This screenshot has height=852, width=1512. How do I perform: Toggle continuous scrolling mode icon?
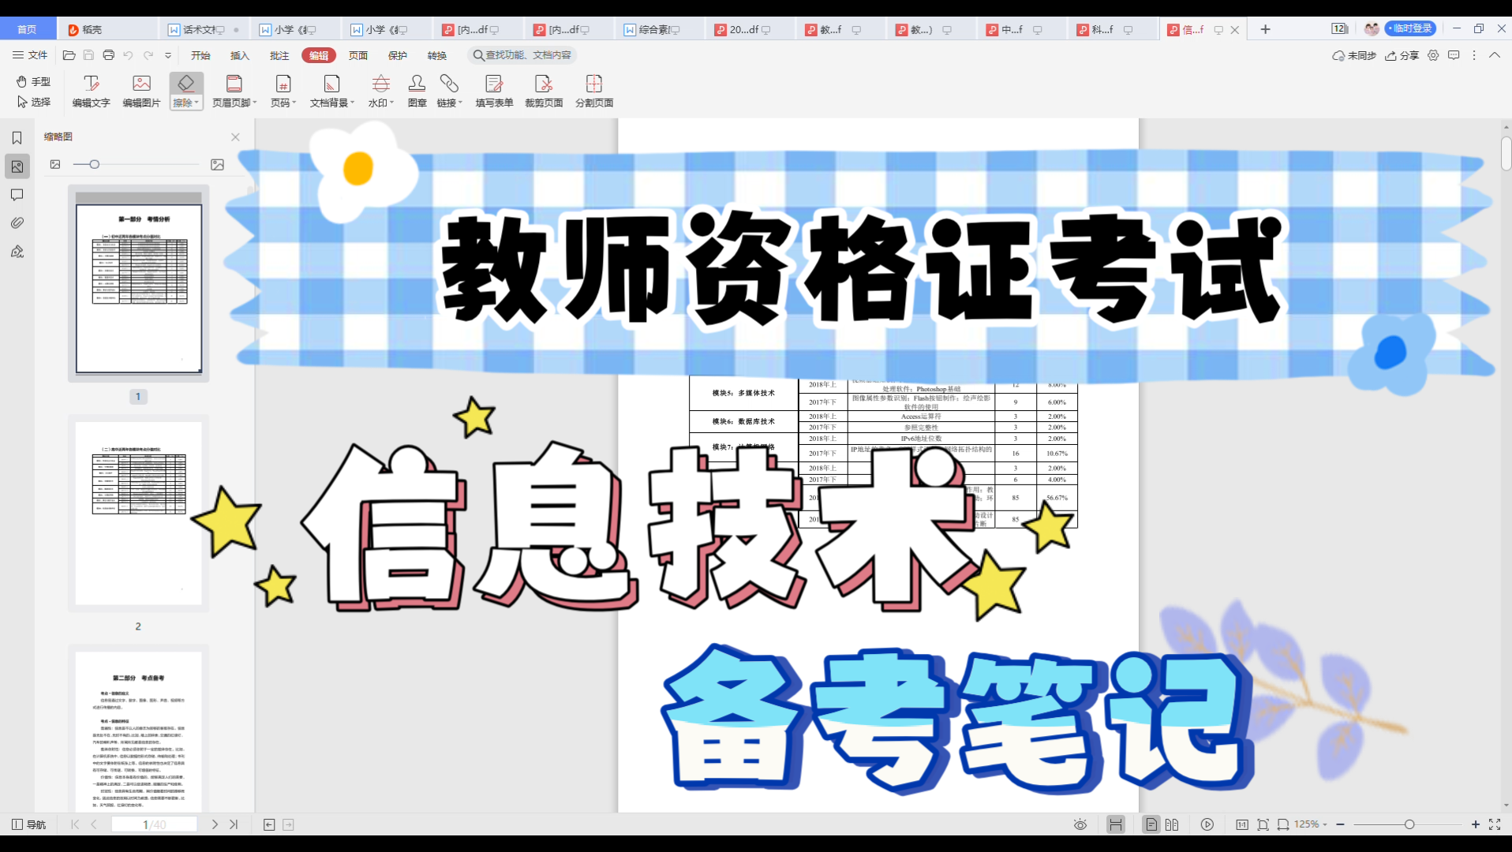click(x=1115, y=824)
